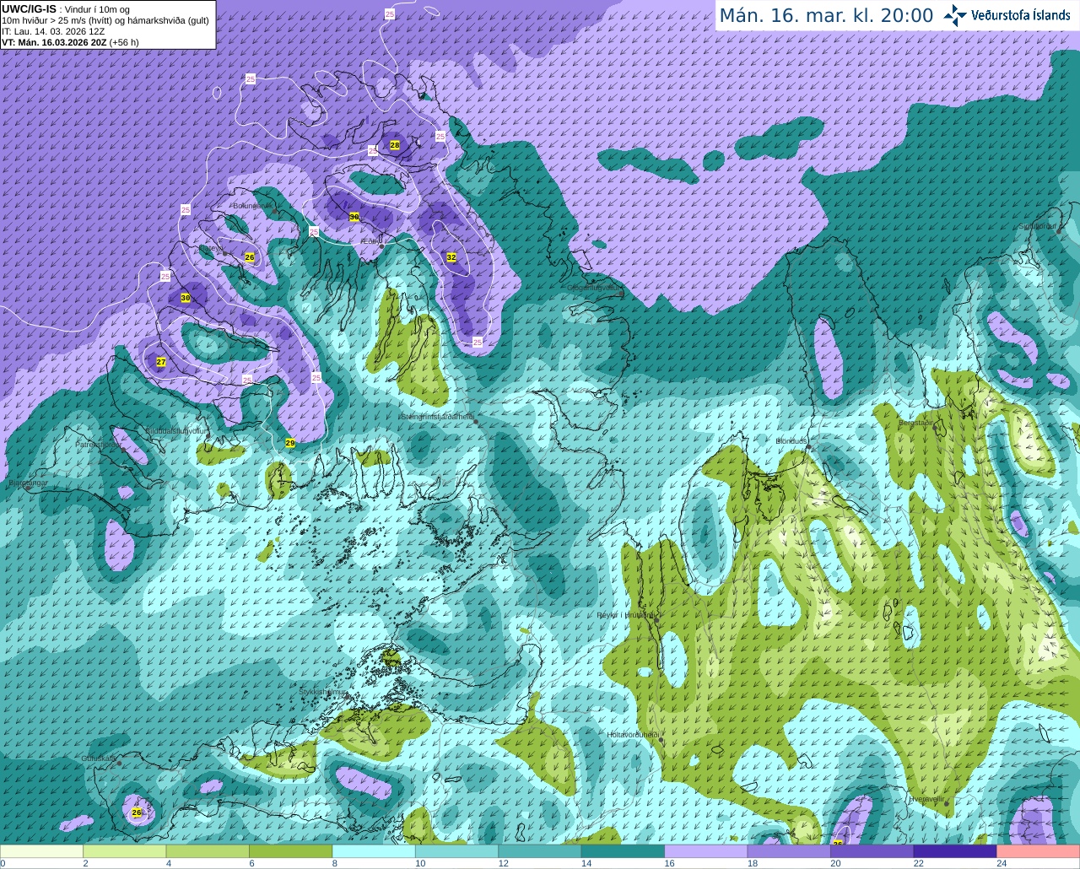
Task: Click the Gjögurflugvöllur station label
Action: [594, 287]
